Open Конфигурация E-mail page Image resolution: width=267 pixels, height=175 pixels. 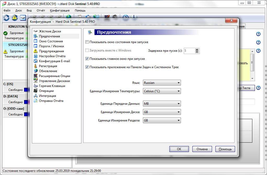pos(54,61)
